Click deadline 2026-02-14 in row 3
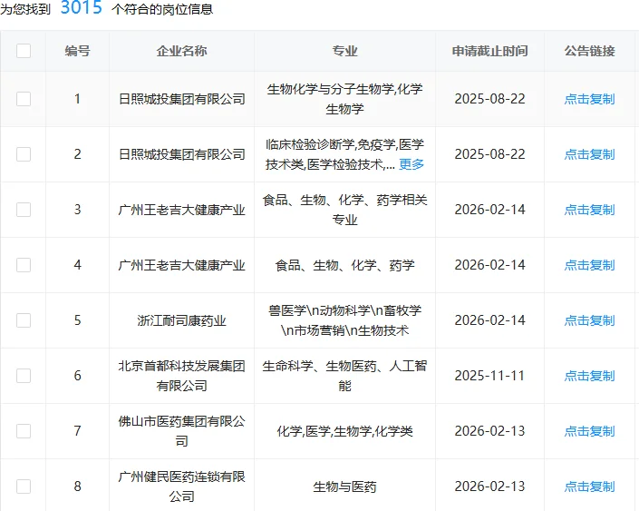Image resolution: width=639 pixels, height=511 pixels. click(x=489, y=210)
